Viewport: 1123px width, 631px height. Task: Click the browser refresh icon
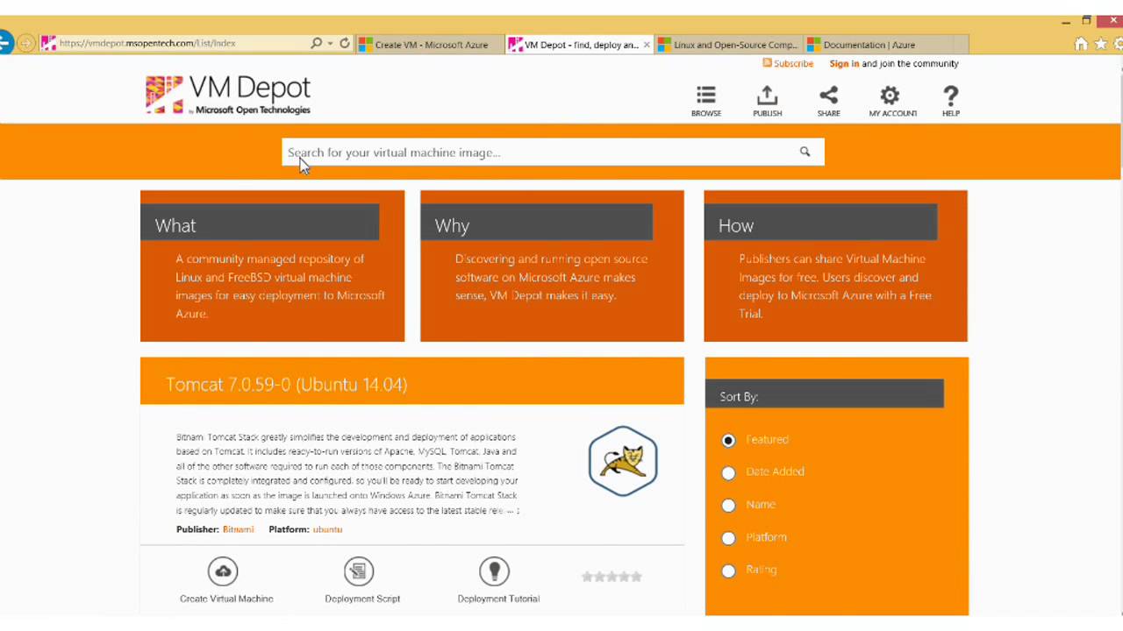345,43
